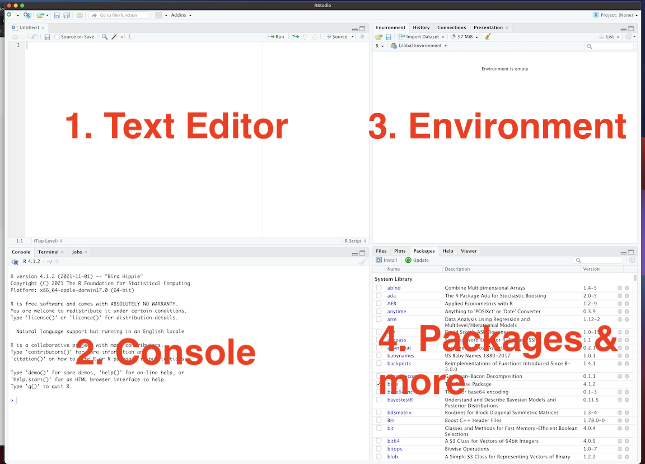Click the create project icon in main toolbar

click(x=27, y=15)
